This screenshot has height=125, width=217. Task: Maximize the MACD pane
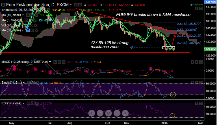201,62
